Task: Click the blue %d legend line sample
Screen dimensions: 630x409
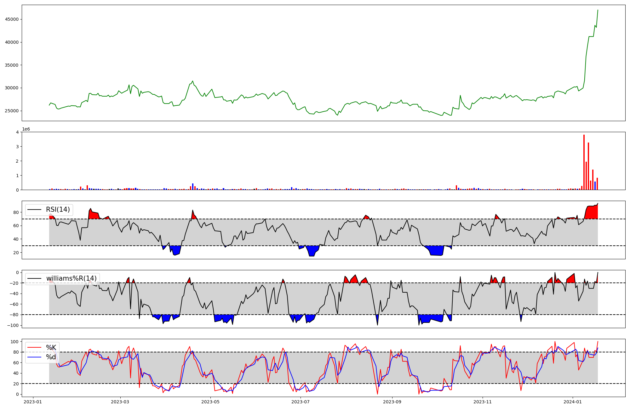Action: pyautogui.click(x=34, y=357)
